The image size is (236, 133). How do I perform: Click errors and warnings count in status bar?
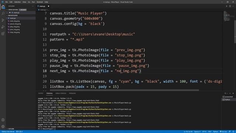pyautogui.click(x=19, y=132)
